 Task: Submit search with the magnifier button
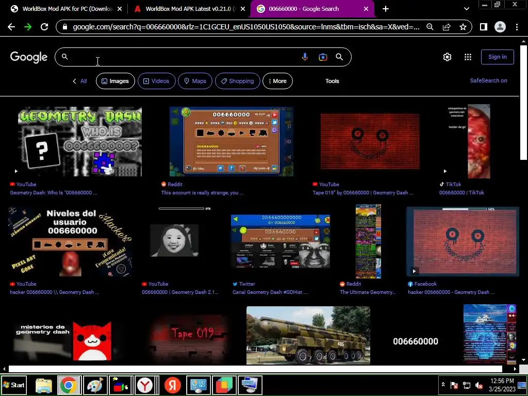(x=339, y=57)
